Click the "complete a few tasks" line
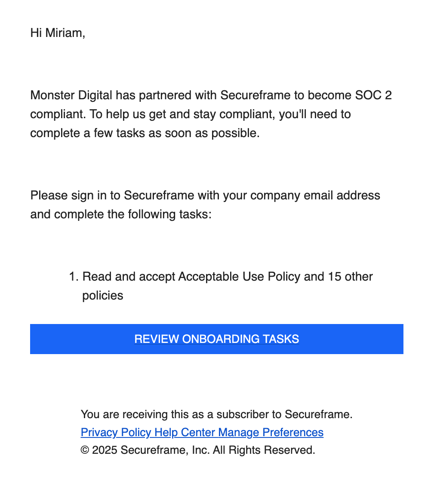 145,133
